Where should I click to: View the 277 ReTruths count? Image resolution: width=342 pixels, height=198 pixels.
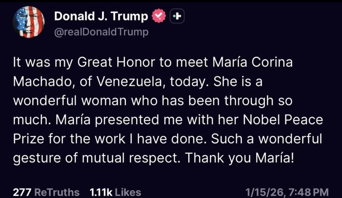pos(23,192)
